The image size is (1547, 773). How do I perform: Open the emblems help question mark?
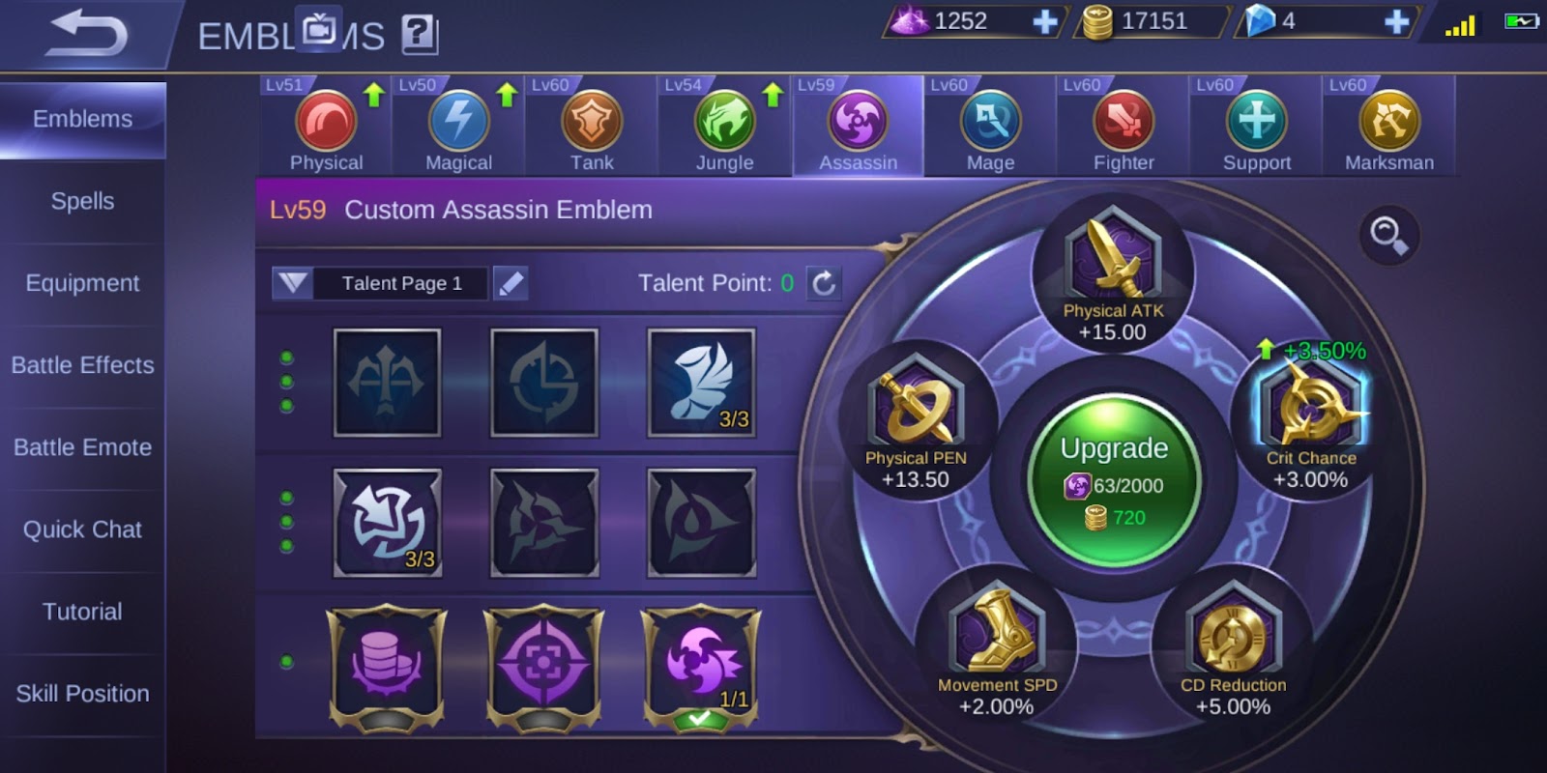point(420,34)
